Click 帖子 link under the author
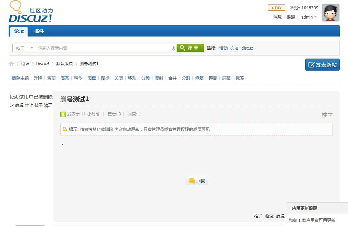348x226 pixels. coord(39,105)
